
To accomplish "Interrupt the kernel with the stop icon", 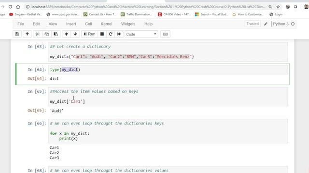I will pos(102,34).
